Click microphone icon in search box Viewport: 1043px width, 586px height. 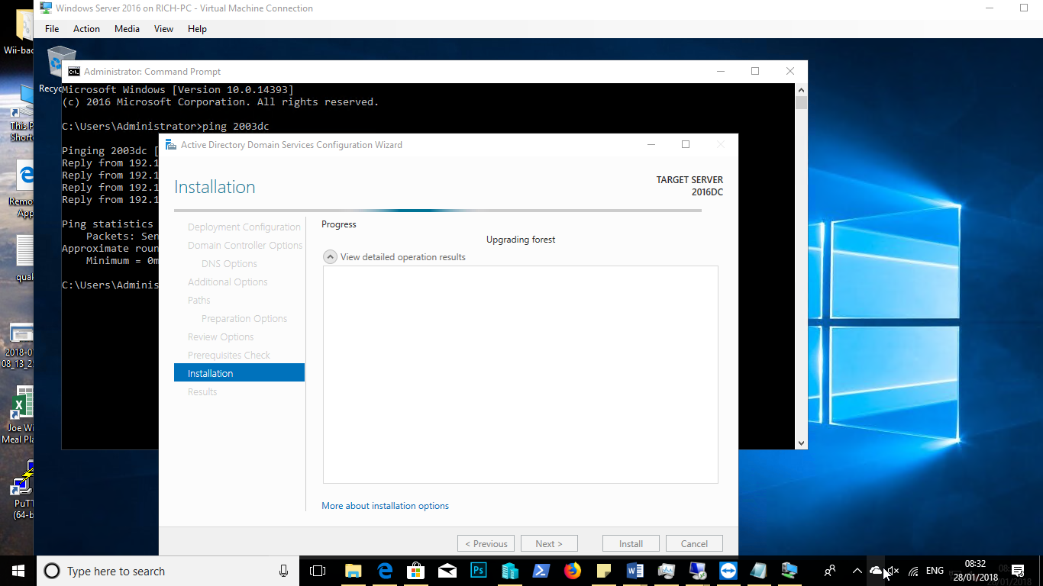283,571
